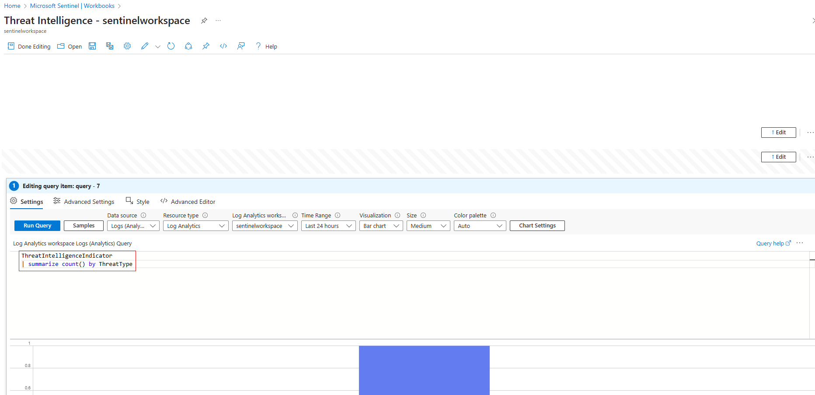
Task: Open the Color palette dropdown
Action: point(480,226)
